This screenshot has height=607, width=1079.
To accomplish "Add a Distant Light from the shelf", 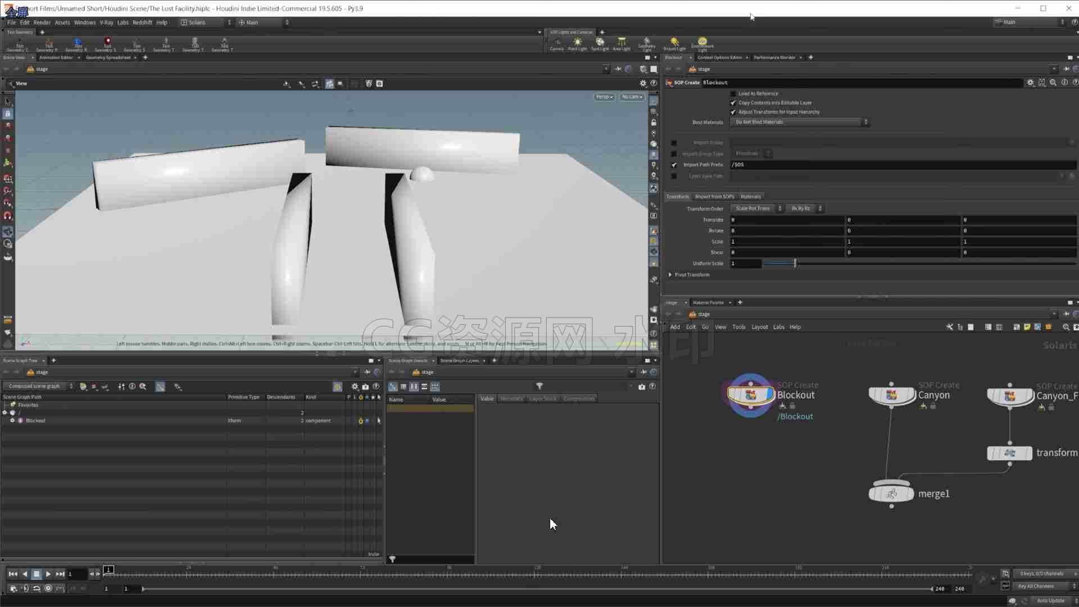I will [x=674, y=44].
